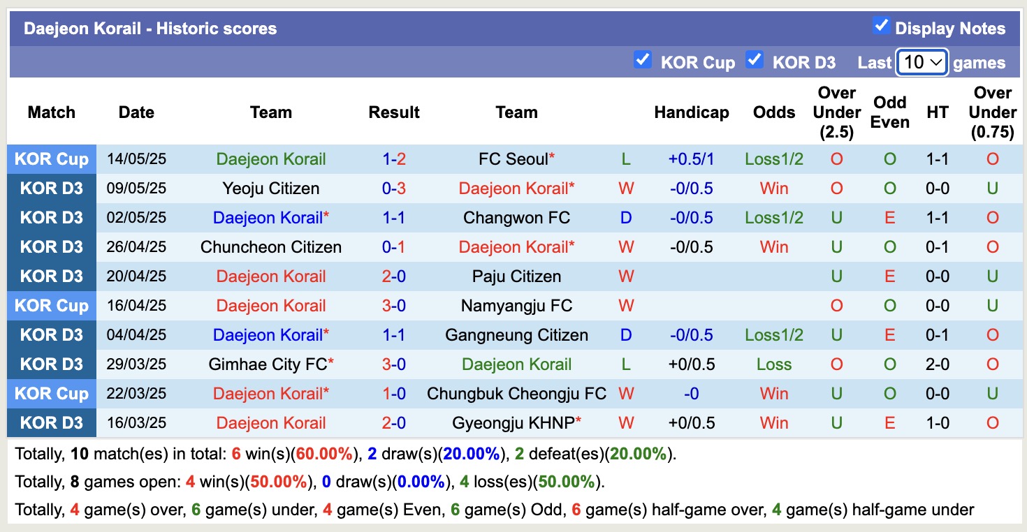Viewport: 1027px width, 532px height.
Task: Click the KOR Cup badge on the 14/05/25 row
Action: [x=51, y=158]
